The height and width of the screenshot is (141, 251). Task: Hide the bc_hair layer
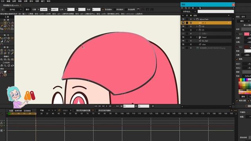pyautogui.click(x=183, y=41)
